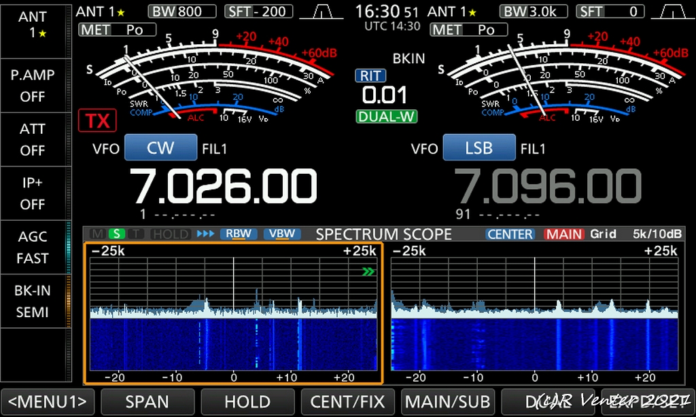Toggle the IP+ OFF button
This screenshot has height=417, width=696.
35,194
